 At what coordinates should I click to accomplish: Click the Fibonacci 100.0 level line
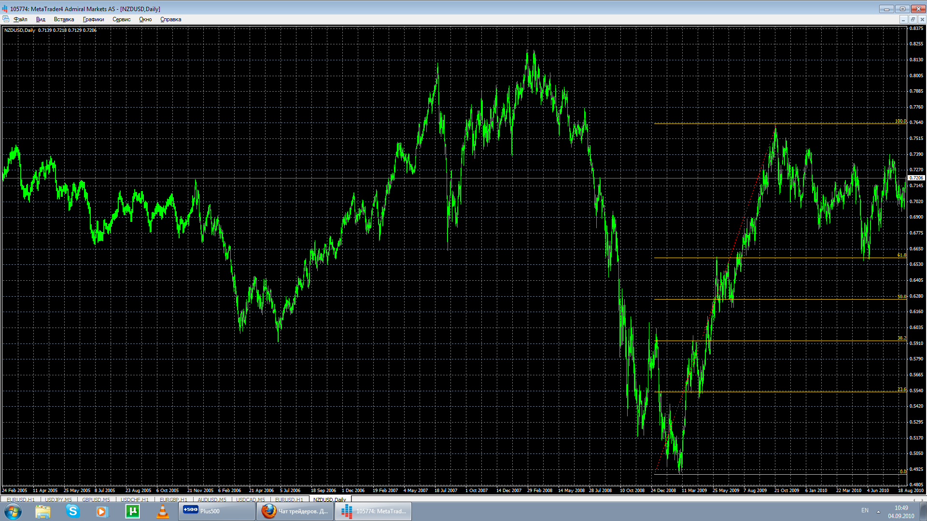[780, 123]
